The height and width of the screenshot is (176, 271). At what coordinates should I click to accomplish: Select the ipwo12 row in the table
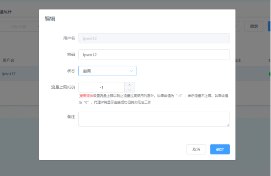20,74
